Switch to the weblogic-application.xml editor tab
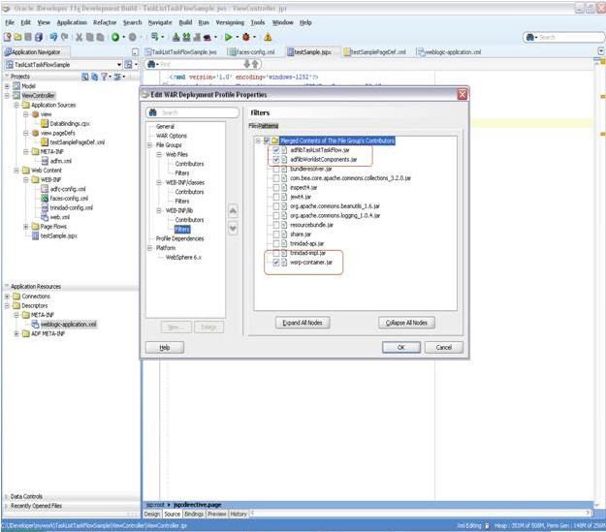The height and width of the screenshot is (532, 606). tap(449, 51)
